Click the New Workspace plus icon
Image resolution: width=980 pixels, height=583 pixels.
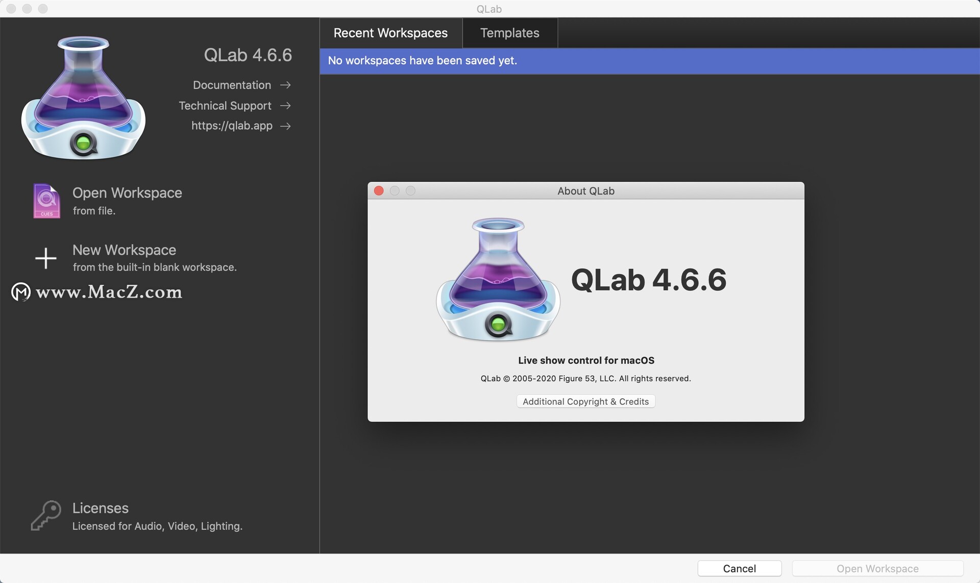coord(46,258)
